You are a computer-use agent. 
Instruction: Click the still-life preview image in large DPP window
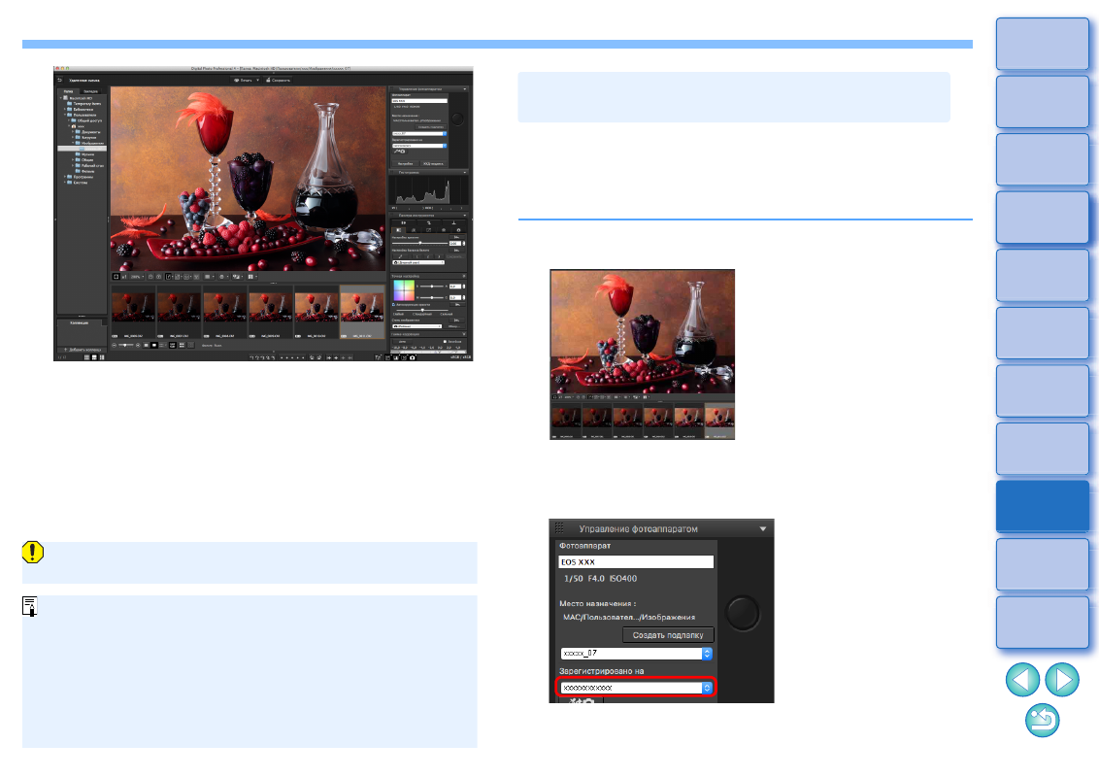coord(249,179)
